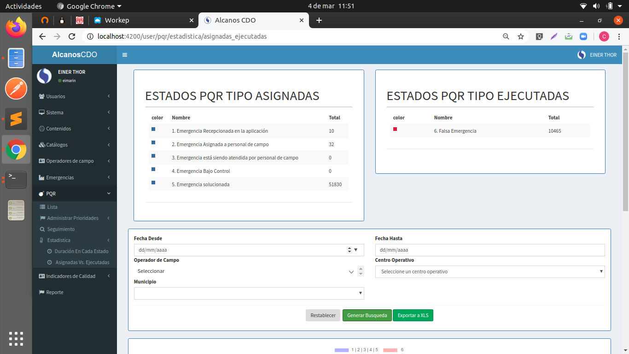The height and width of the screenshot is (354, 629).
Task: Click row 2. Emergencia Asignada a personal de campo
Action: point(249,144)
